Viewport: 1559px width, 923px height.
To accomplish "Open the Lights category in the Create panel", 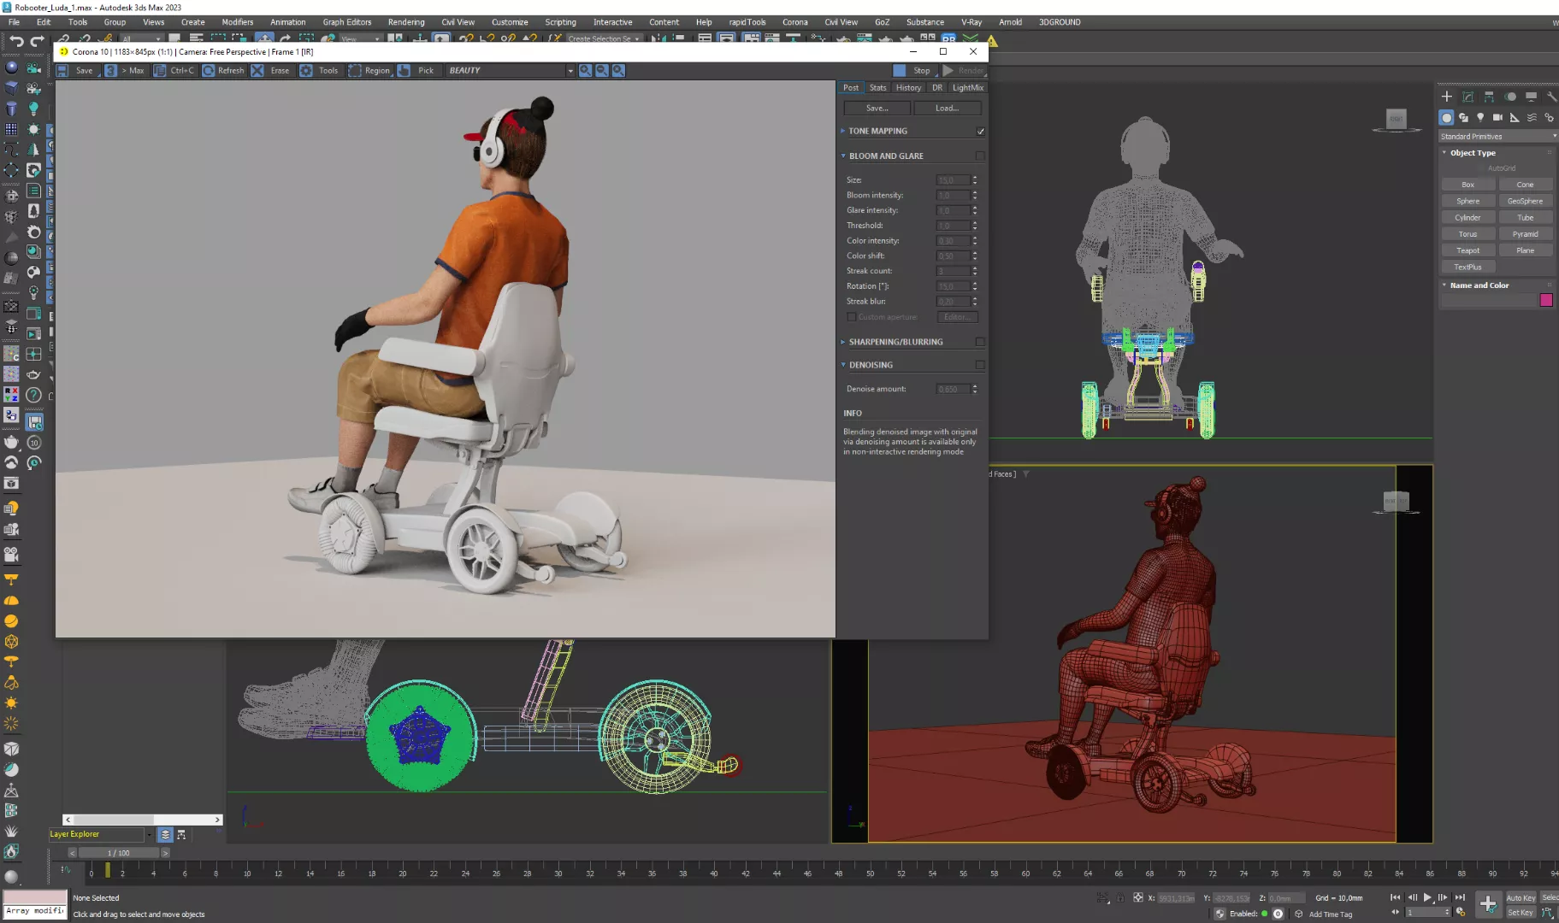I will pos(1480,118).
